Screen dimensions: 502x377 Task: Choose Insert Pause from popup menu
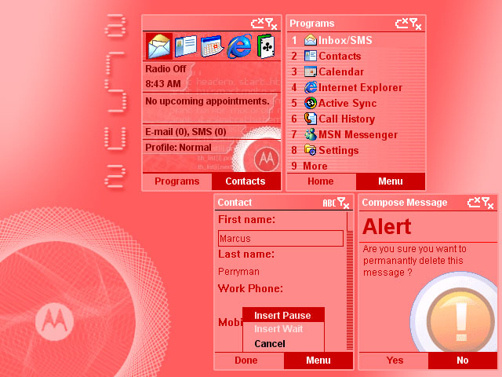click(283, 315)
